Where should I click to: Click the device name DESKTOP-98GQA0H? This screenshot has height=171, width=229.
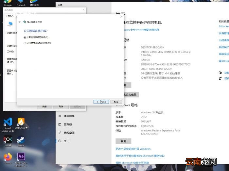[x=152, y=48]
